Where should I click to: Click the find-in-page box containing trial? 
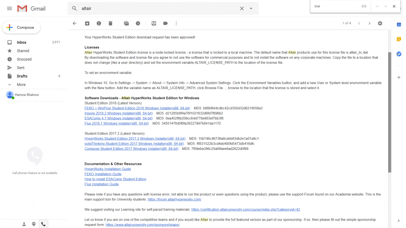pos(337,6)
